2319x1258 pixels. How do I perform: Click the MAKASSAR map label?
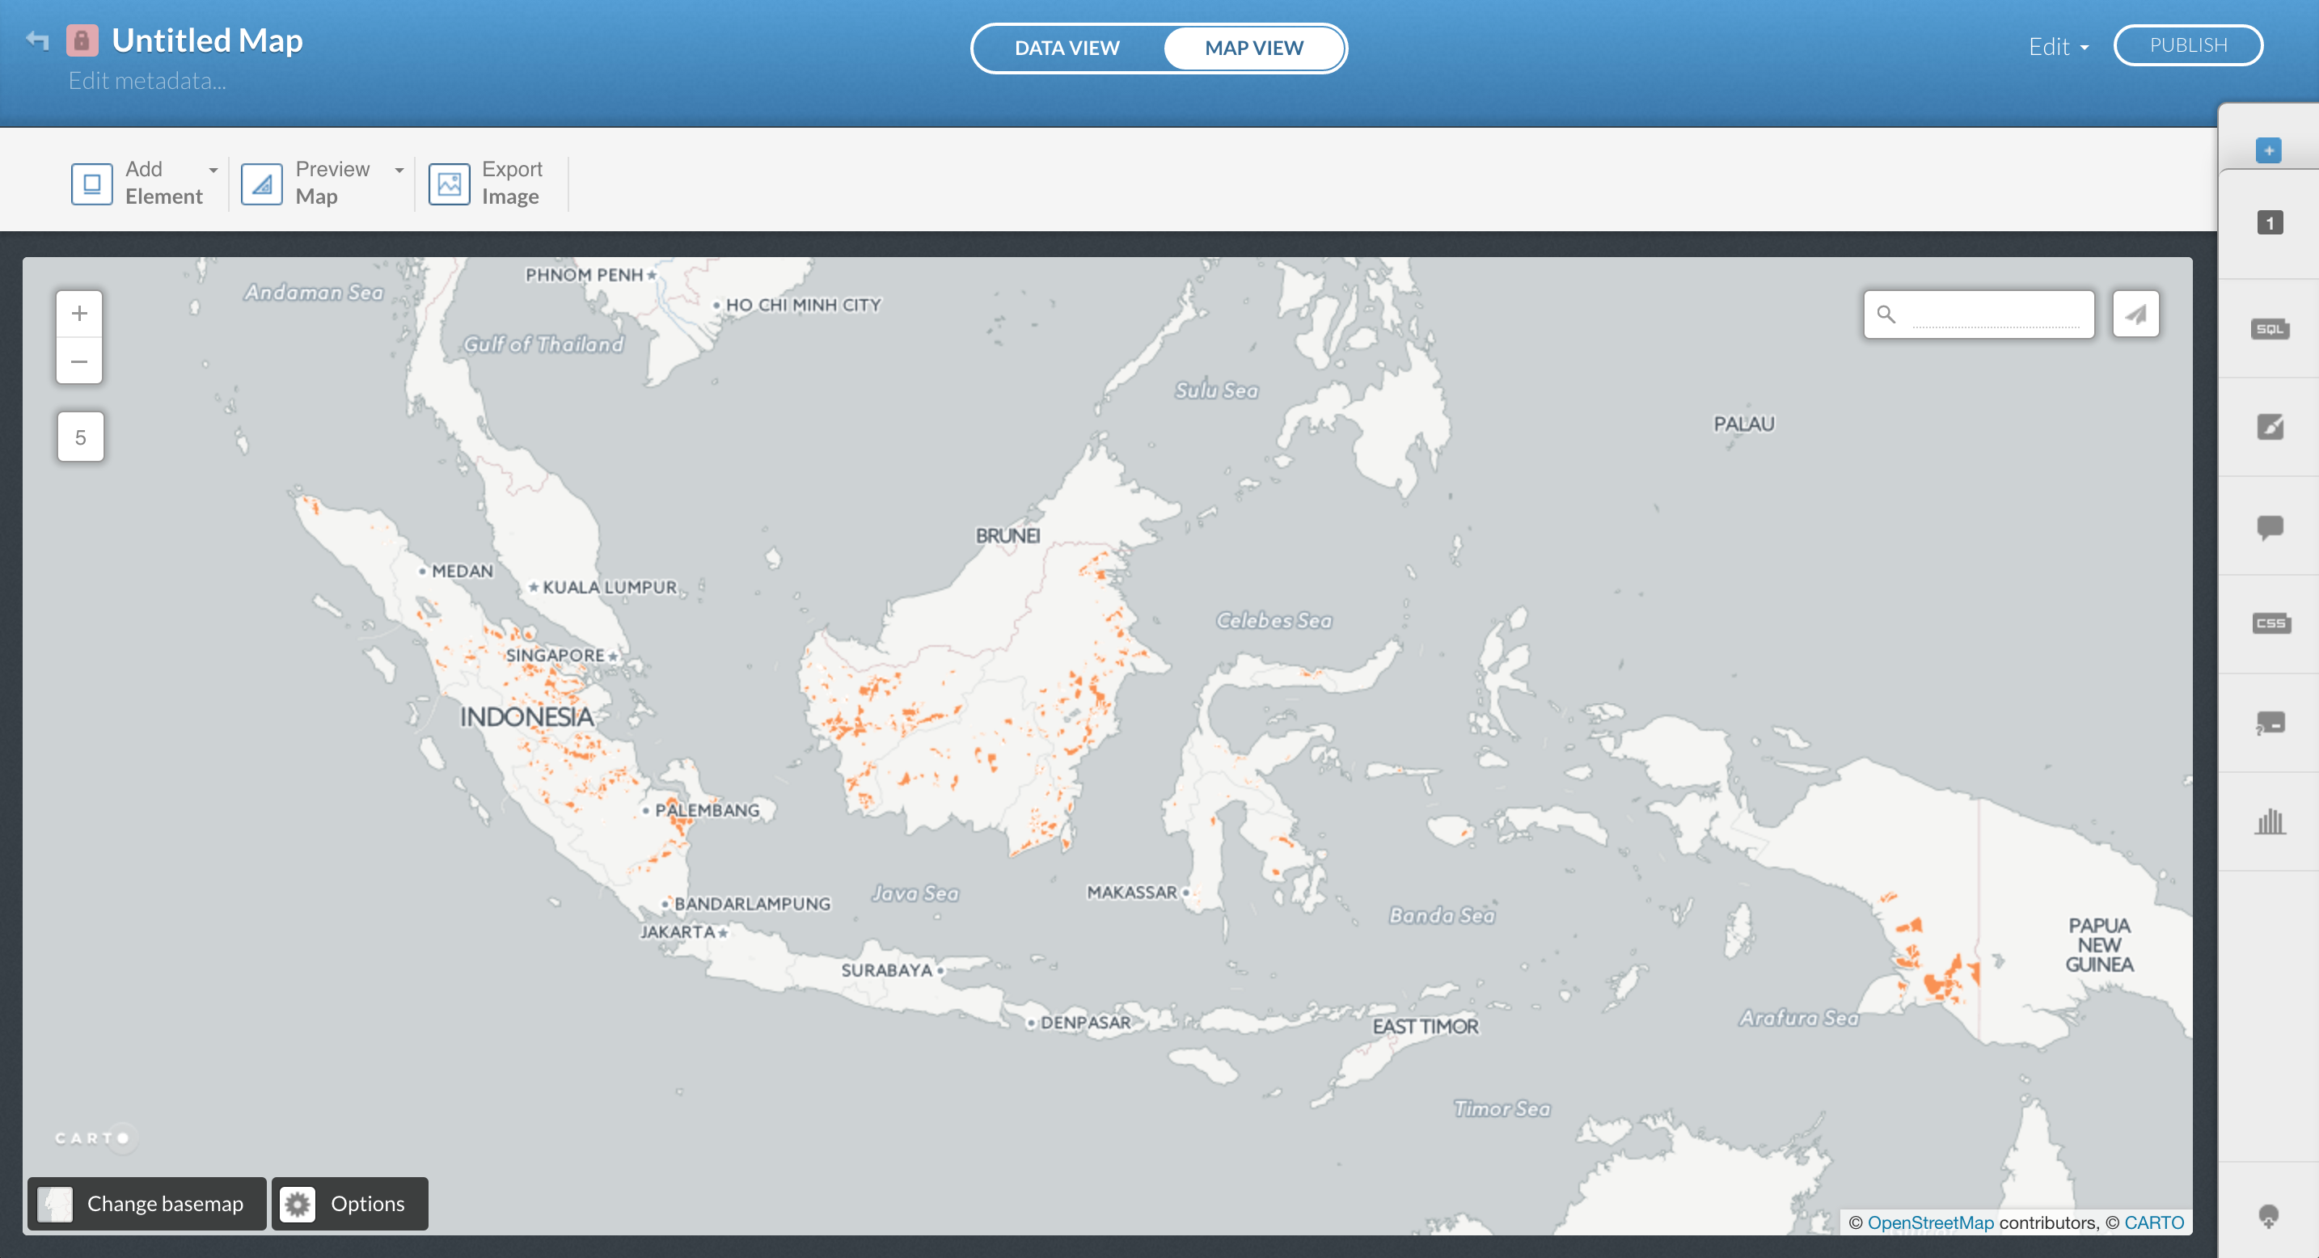click(x=1131, y=892)
